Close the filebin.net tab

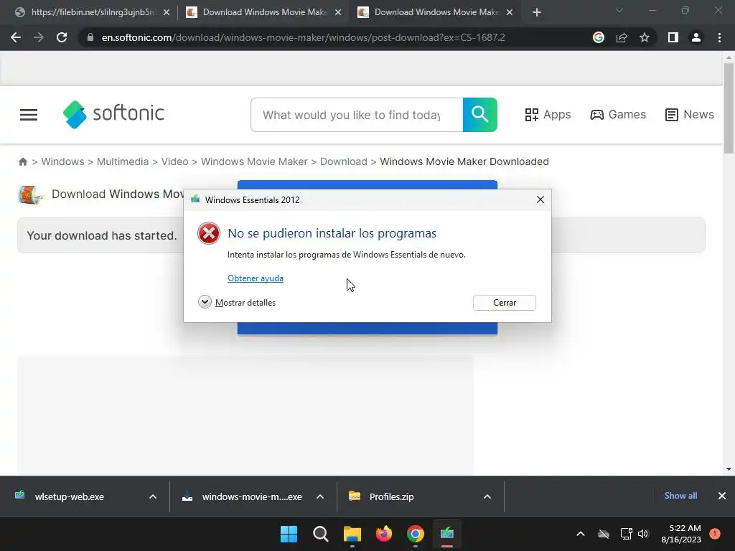[167, 13]
